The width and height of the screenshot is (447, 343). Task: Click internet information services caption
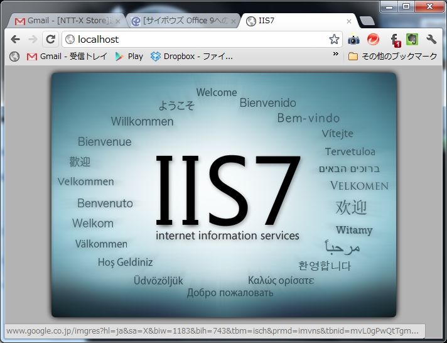tap(227, 236)
